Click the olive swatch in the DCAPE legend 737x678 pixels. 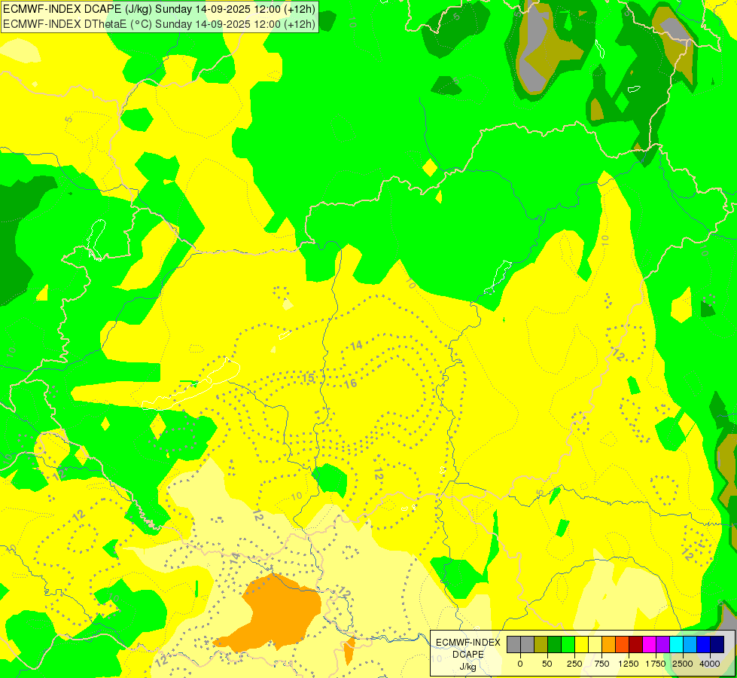point(541,644)
